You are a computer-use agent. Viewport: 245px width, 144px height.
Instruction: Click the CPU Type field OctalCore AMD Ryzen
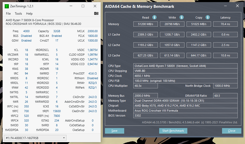click(x=186, y=66)
